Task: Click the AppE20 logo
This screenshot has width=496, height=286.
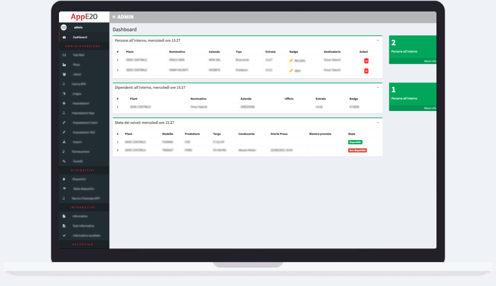Action: [x=84, y=17]
